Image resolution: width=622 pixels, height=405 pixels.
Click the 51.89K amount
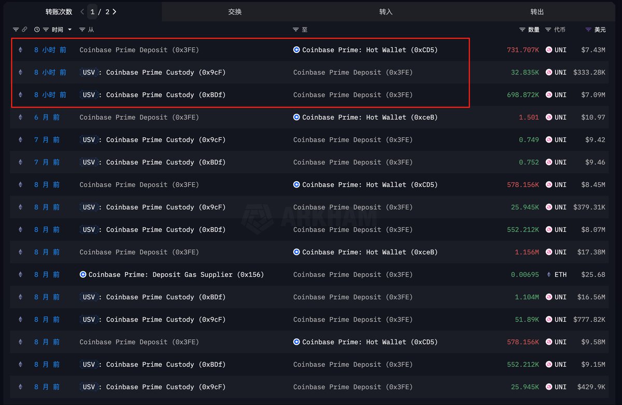click(x=527, y=320)
